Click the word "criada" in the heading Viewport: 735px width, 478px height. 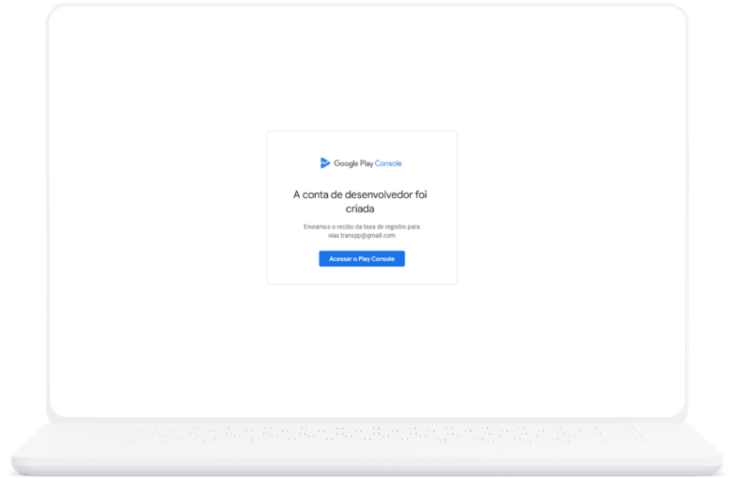(361, 209)
